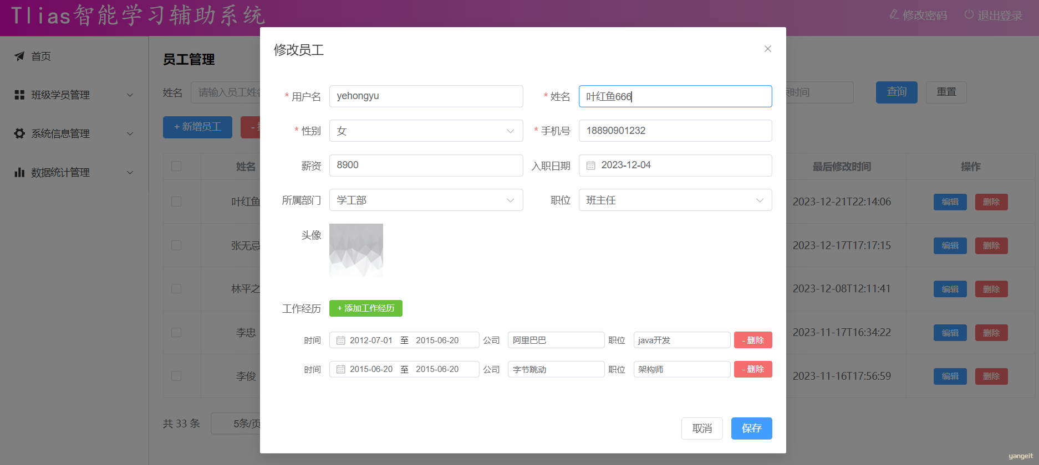Check the row checkbox for 李忠
1039x465 pixels.
pos(176,332)
